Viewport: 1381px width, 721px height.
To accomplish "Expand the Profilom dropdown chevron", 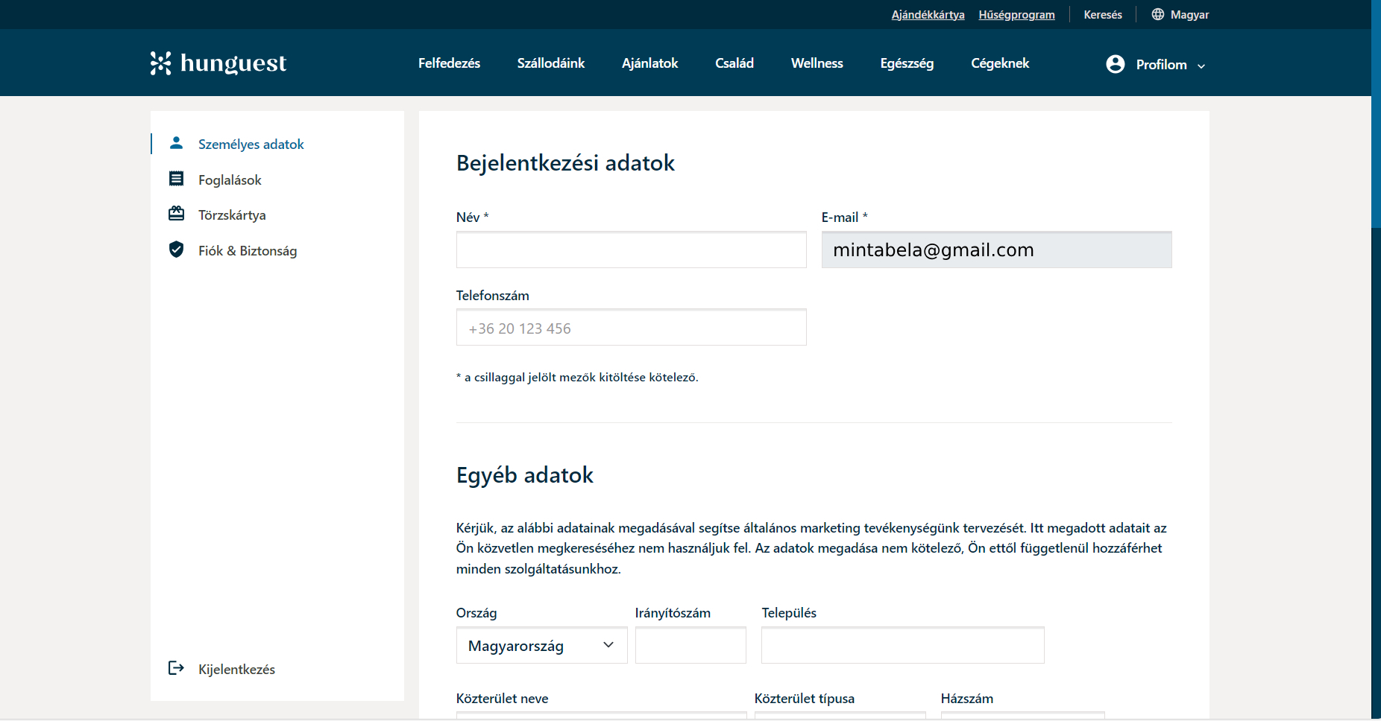I will [x=1201, y=66].
